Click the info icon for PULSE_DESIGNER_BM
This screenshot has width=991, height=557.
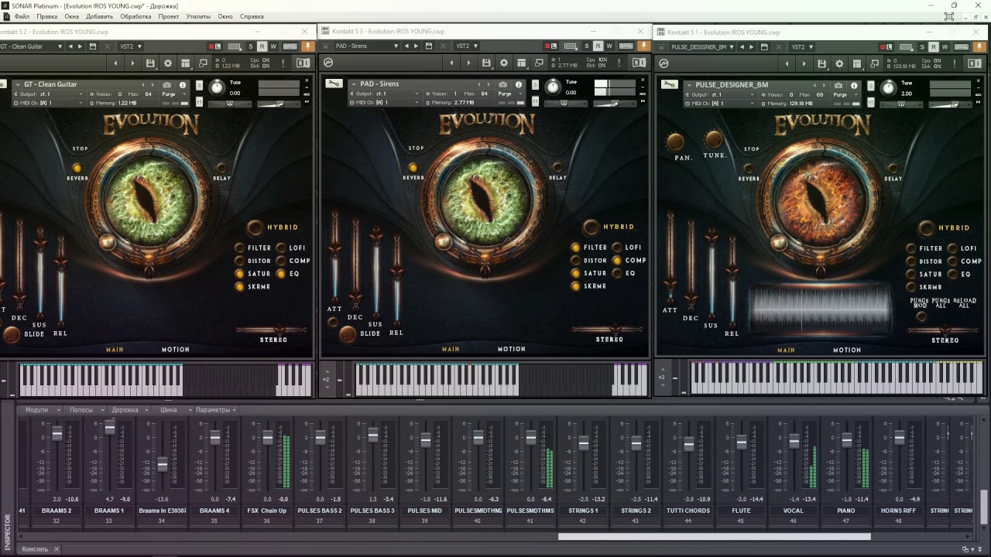coord(854,85)
